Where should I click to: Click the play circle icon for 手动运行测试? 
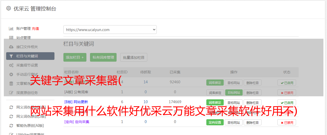click(11, 74)
